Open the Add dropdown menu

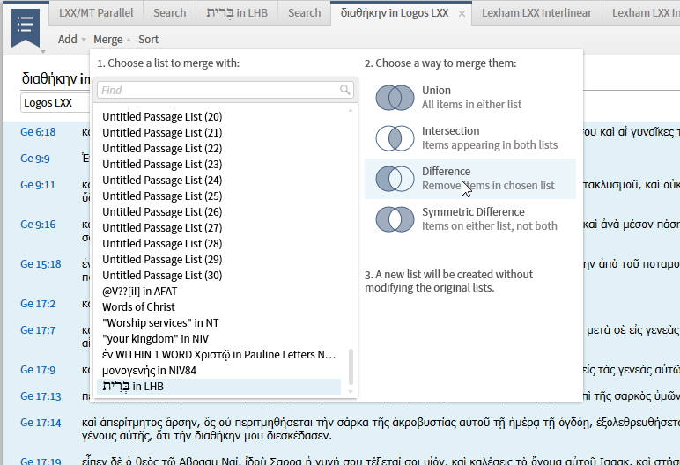[x=71, y=39]
